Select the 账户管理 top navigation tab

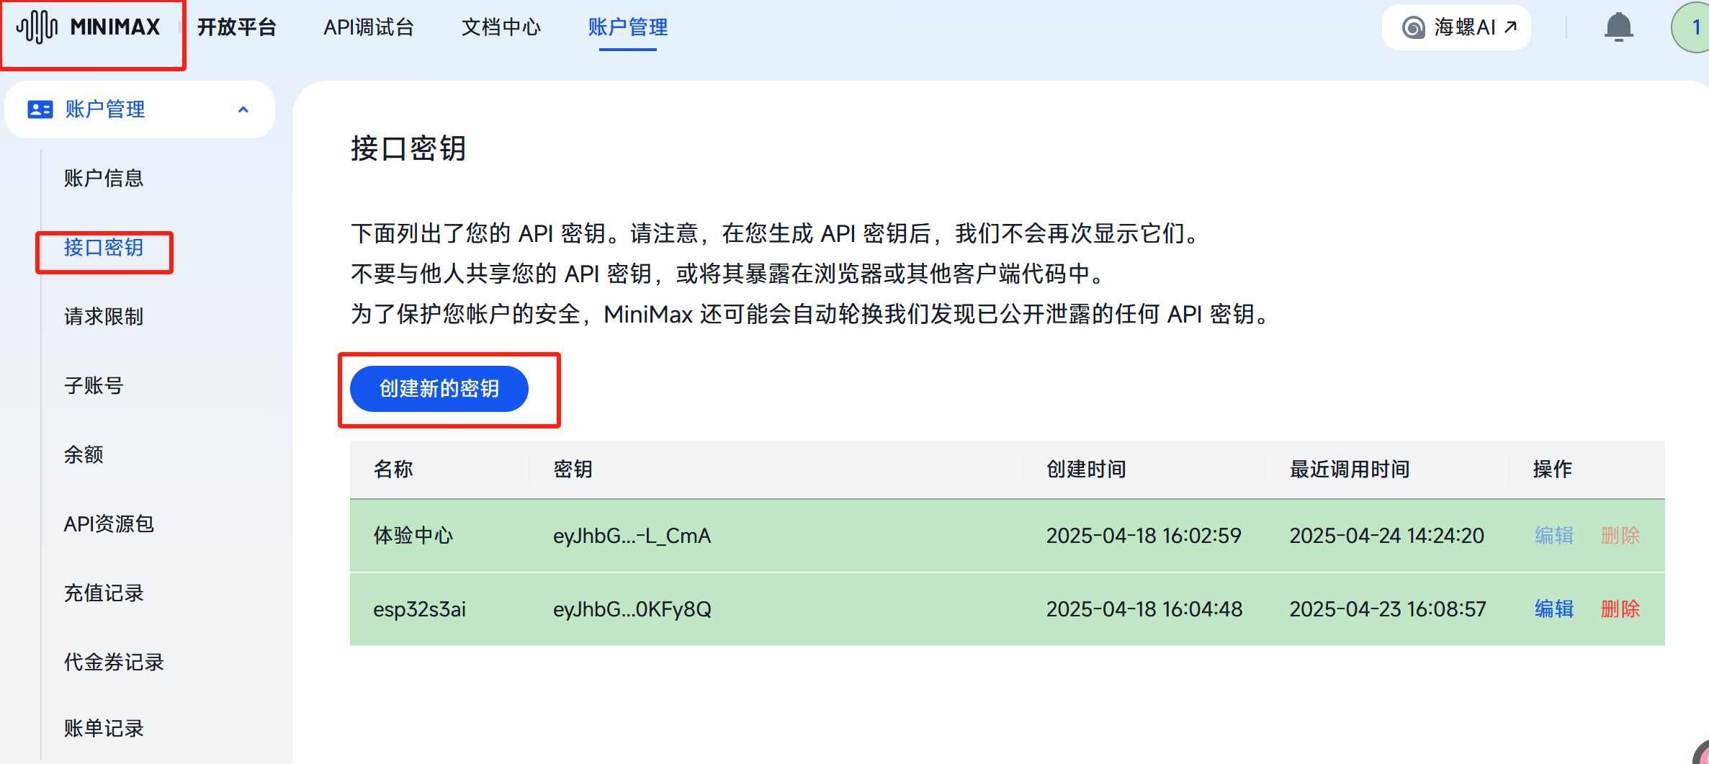(628, 27)
